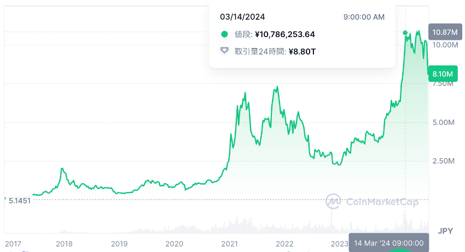
Task: Click the CoinMarketCap logo watermark icon
Action: point(334,201)
